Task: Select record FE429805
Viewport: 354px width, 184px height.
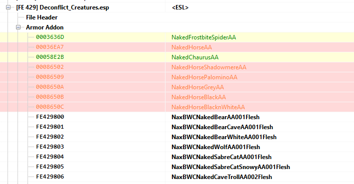Action: point(50,167)
